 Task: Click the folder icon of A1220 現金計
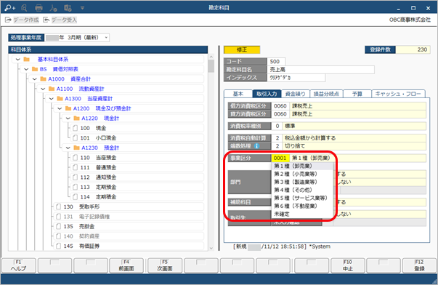tap(77, 119)
